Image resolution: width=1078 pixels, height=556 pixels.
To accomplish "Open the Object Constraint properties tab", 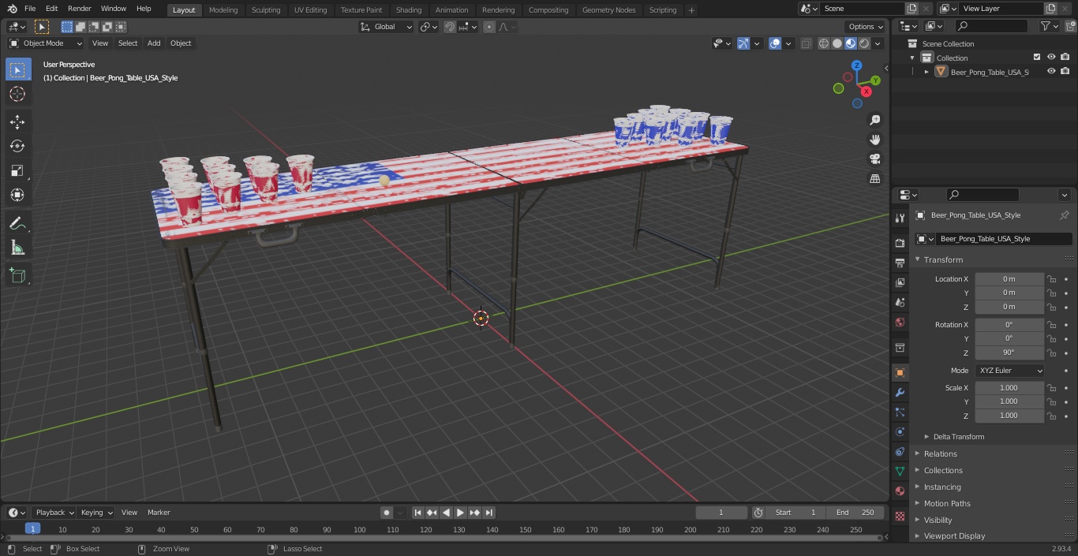I will (900, 451).
